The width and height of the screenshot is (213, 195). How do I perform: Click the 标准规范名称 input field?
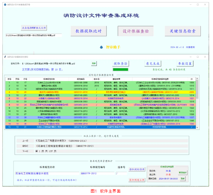[x=47, y=174]
